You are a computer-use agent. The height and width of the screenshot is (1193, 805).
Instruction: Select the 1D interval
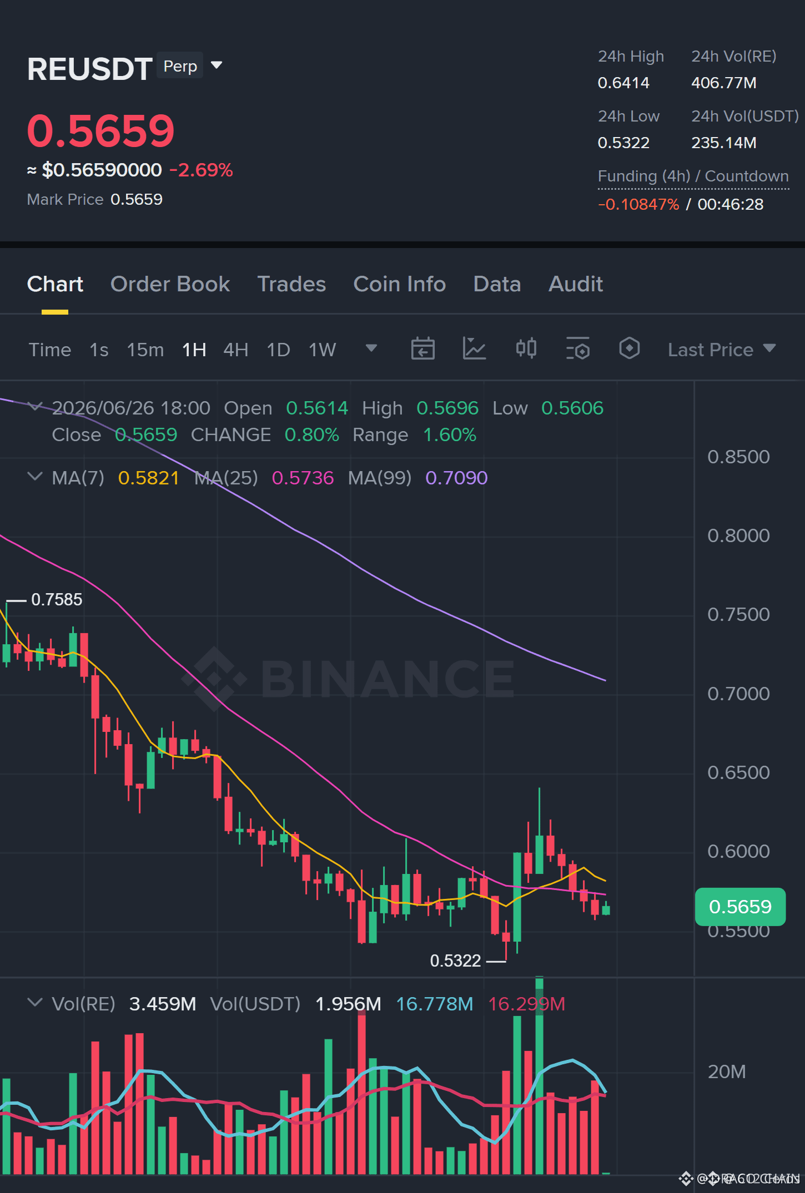click(x=279, y=350)
